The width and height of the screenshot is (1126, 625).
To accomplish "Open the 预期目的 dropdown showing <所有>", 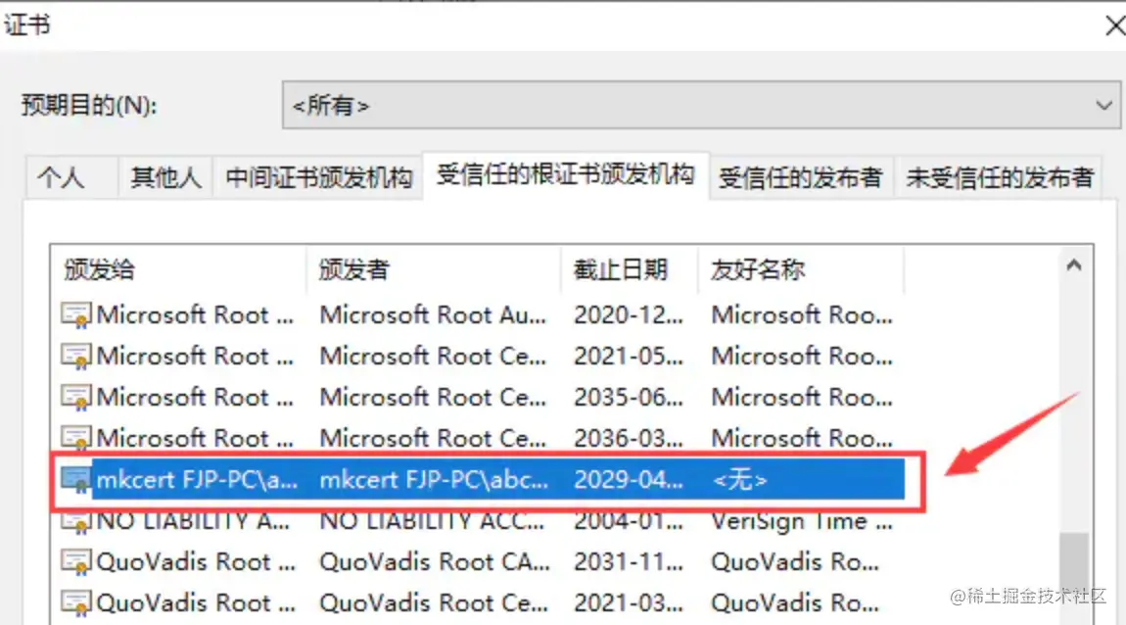I will (x=701, y=106).
